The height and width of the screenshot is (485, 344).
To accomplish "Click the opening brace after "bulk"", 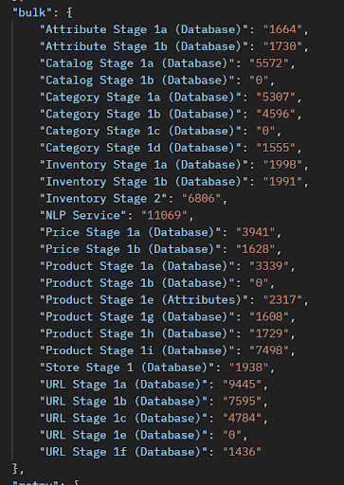I will (x=69, y=13).
